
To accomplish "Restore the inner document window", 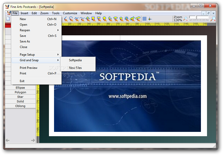I will (x=208, y=13).
